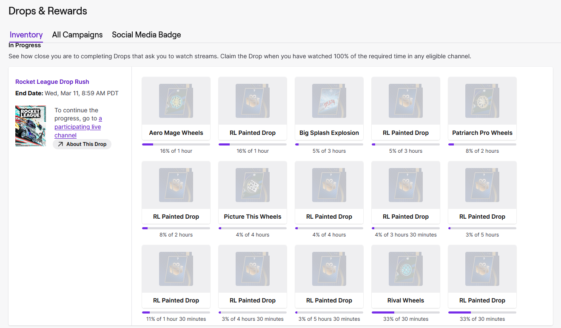Click progress bar above '3% of 4 hours 30 minutes'
The image size is (561, 328).
253,312
